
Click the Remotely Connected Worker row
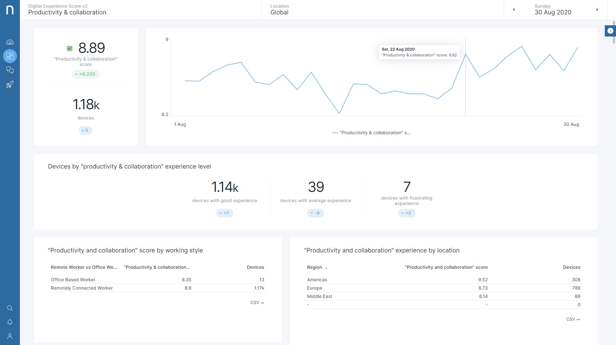pos(157,288)
